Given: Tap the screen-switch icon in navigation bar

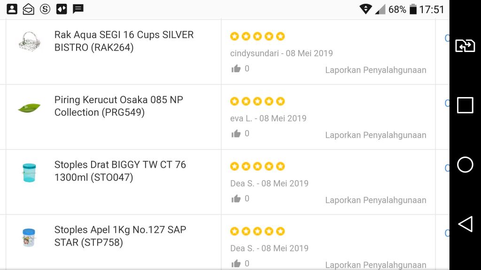Looking at the screenshot, I should coord(465,46).
